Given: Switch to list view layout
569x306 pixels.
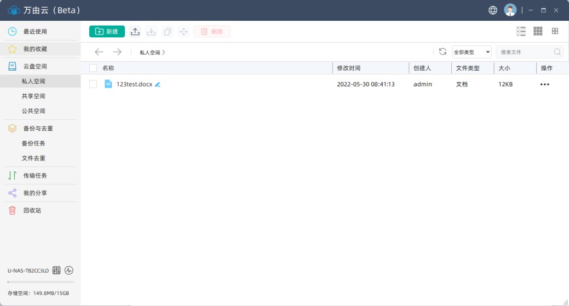Looking at the screenshot, I should [x=521, y=32].
